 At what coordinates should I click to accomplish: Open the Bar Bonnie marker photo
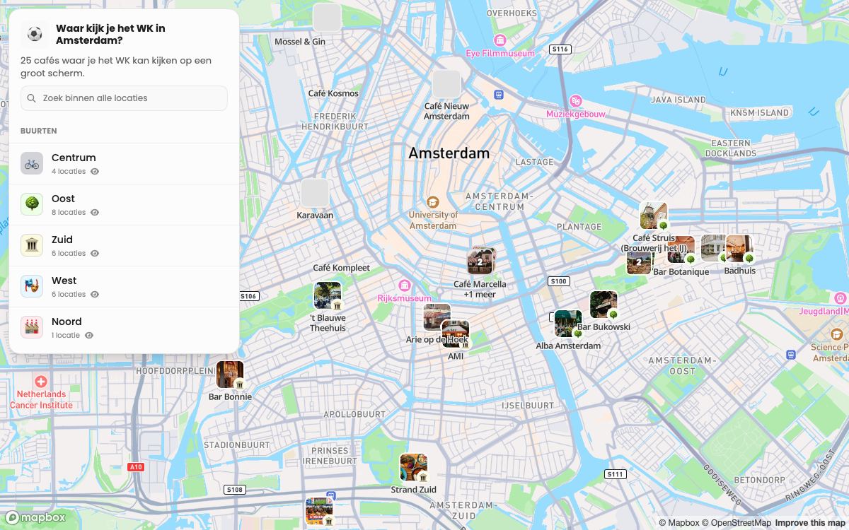click(x=230, y=375)
